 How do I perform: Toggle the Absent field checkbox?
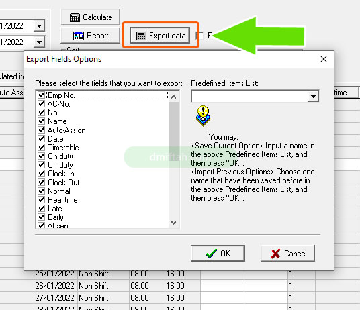(42, 225)
